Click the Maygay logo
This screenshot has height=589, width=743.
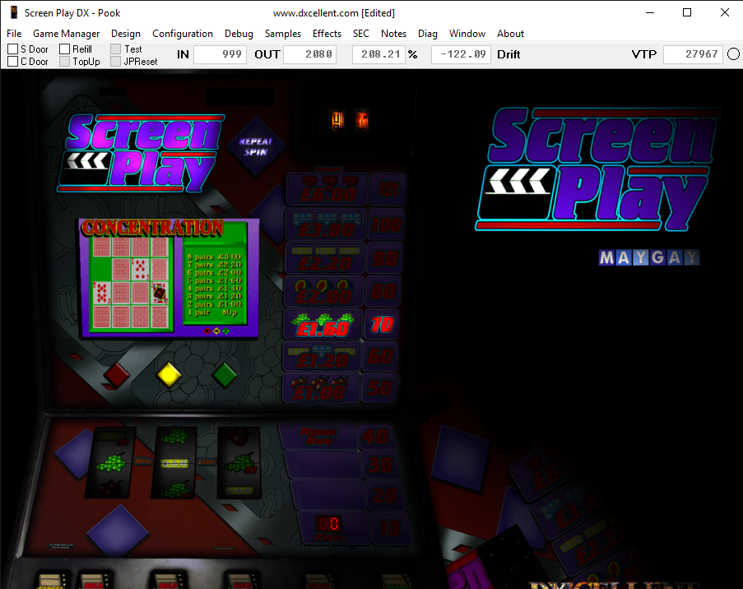[649, 257]
